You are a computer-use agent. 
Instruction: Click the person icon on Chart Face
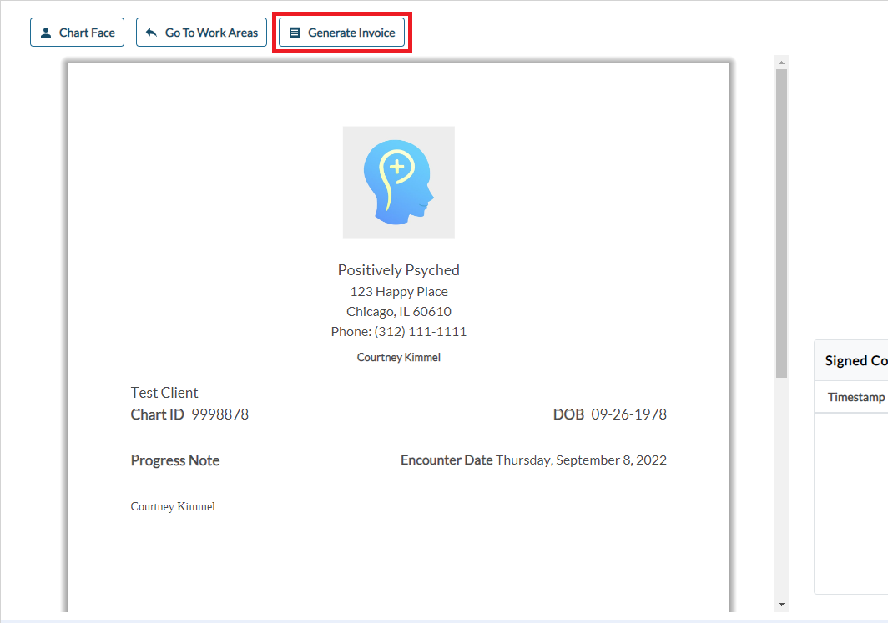point(46,33)
